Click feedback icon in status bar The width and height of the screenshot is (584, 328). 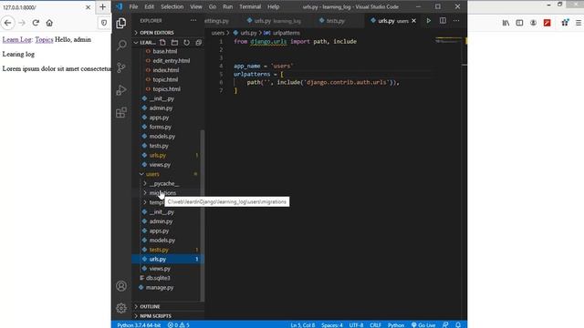[445, 324]
